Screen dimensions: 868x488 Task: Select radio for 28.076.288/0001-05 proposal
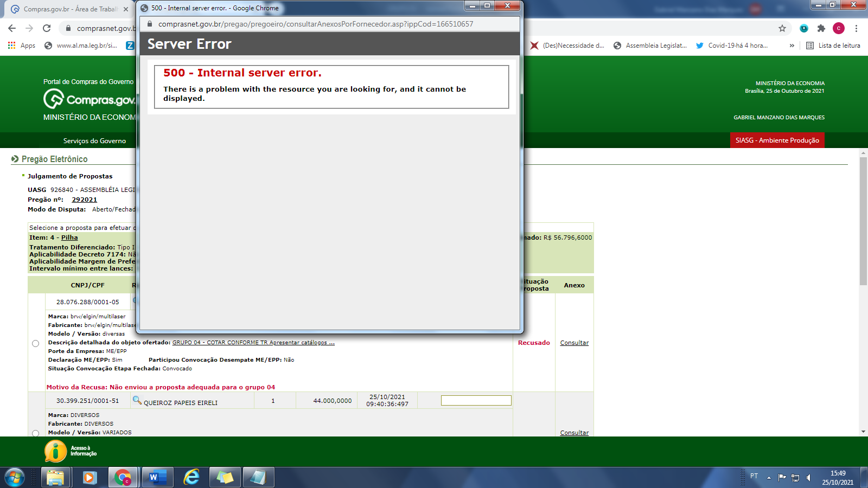click(36, 343)
